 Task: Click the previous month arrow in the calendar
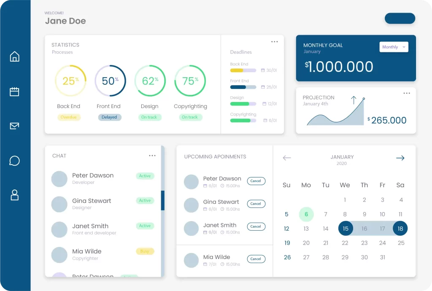287,158
